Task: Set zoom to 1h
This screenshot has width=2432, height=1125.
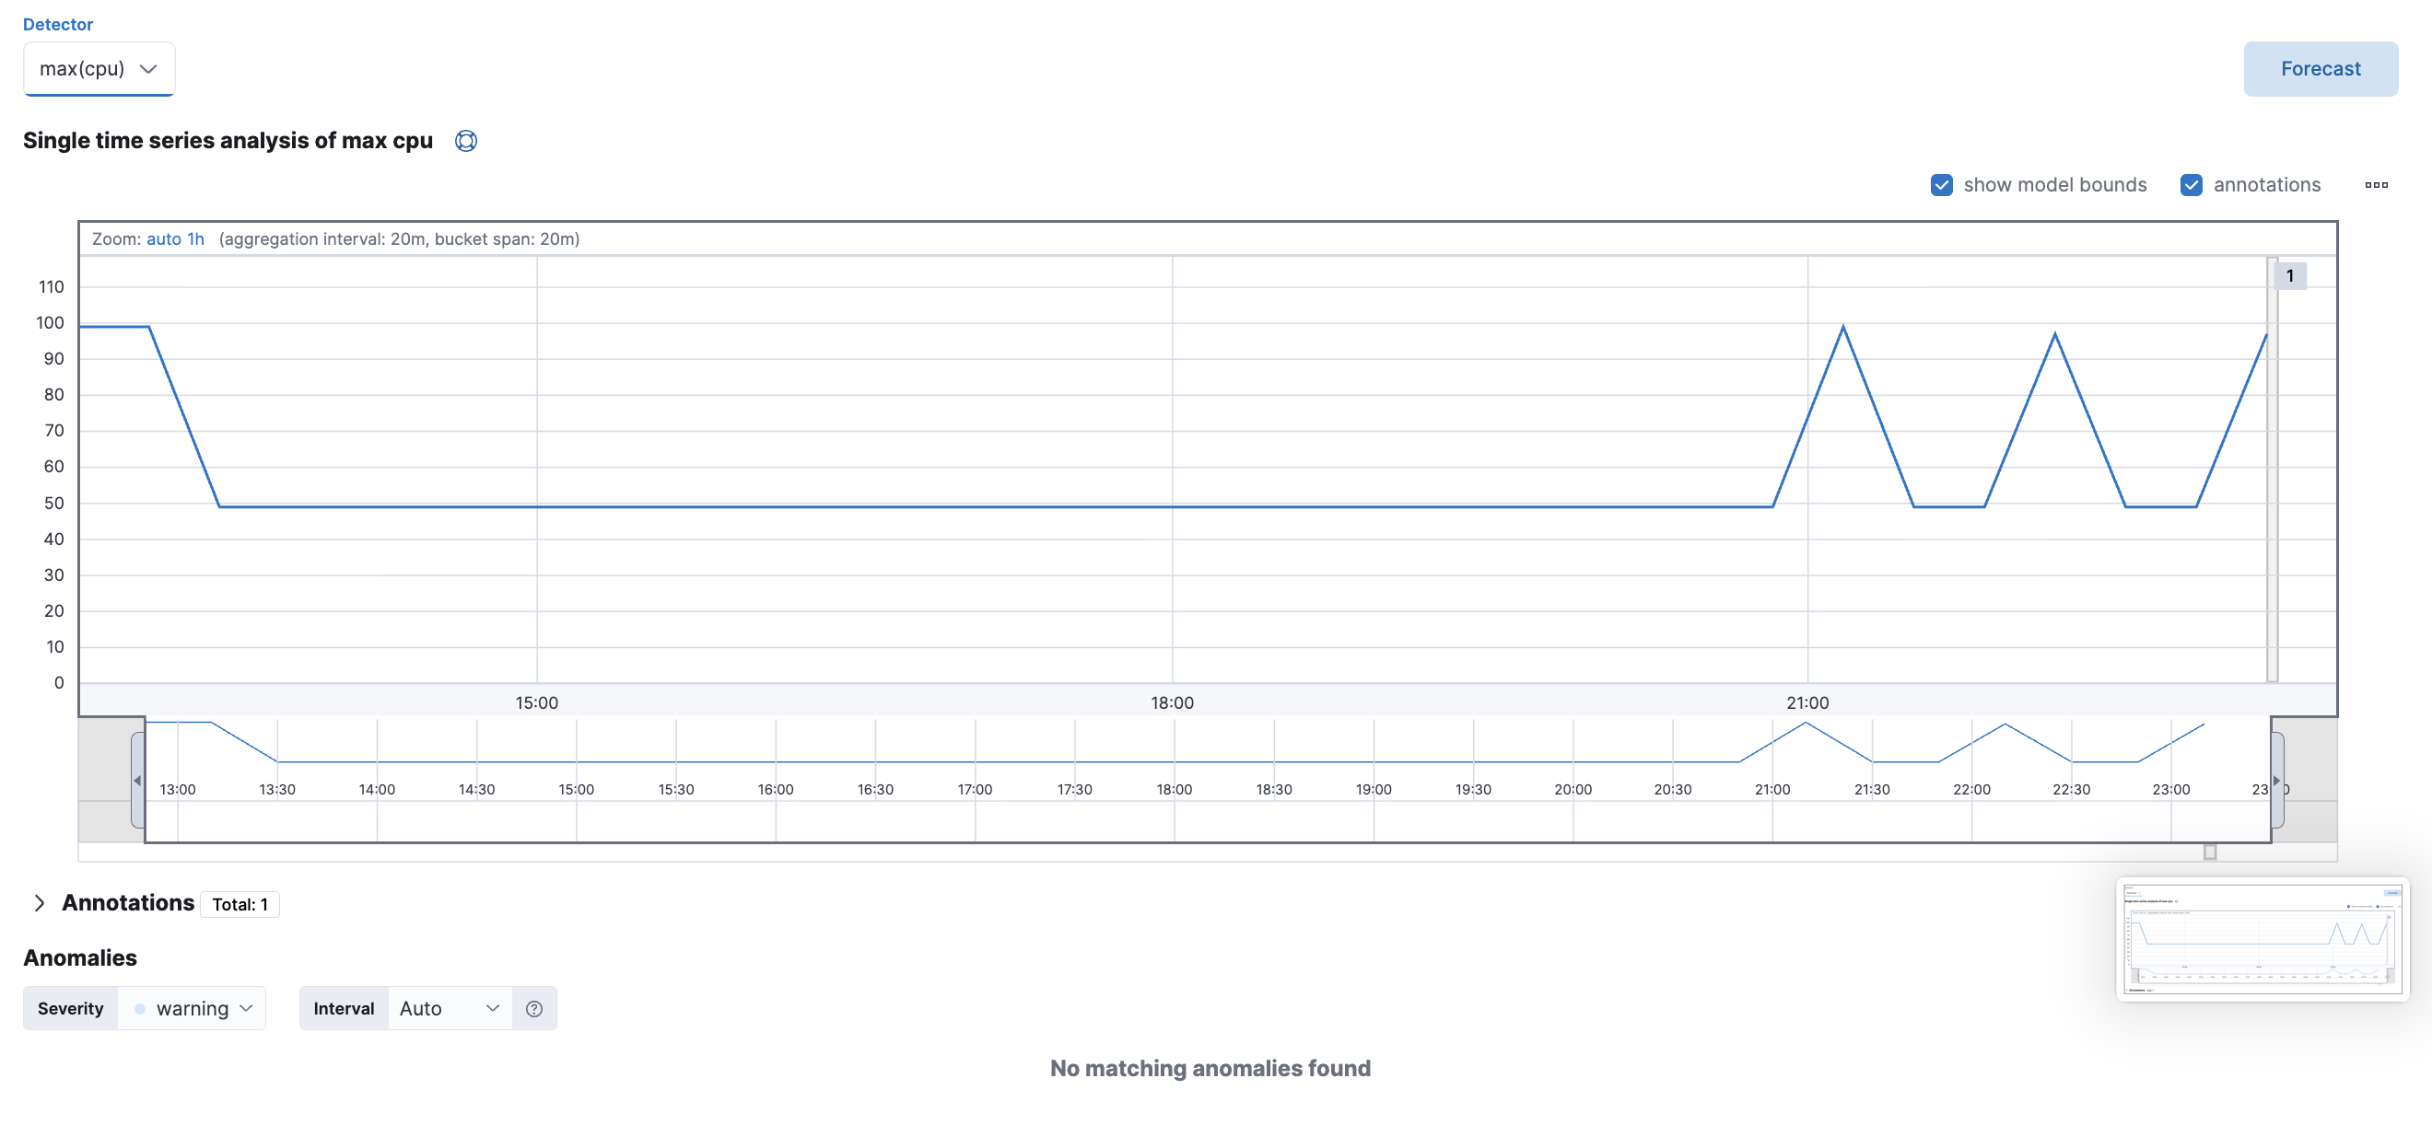Action: pyautogui.click(x=195, y=238)
